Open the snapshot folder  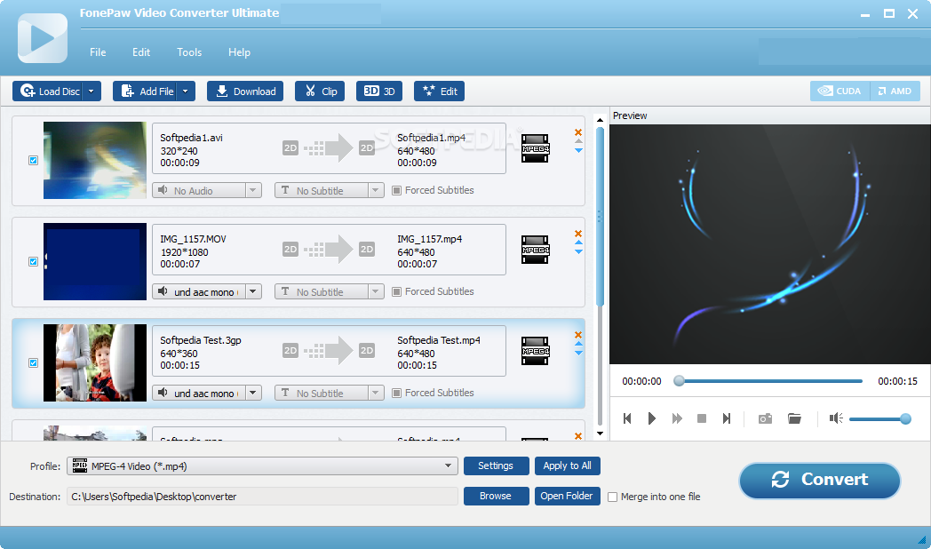(794, 418)
